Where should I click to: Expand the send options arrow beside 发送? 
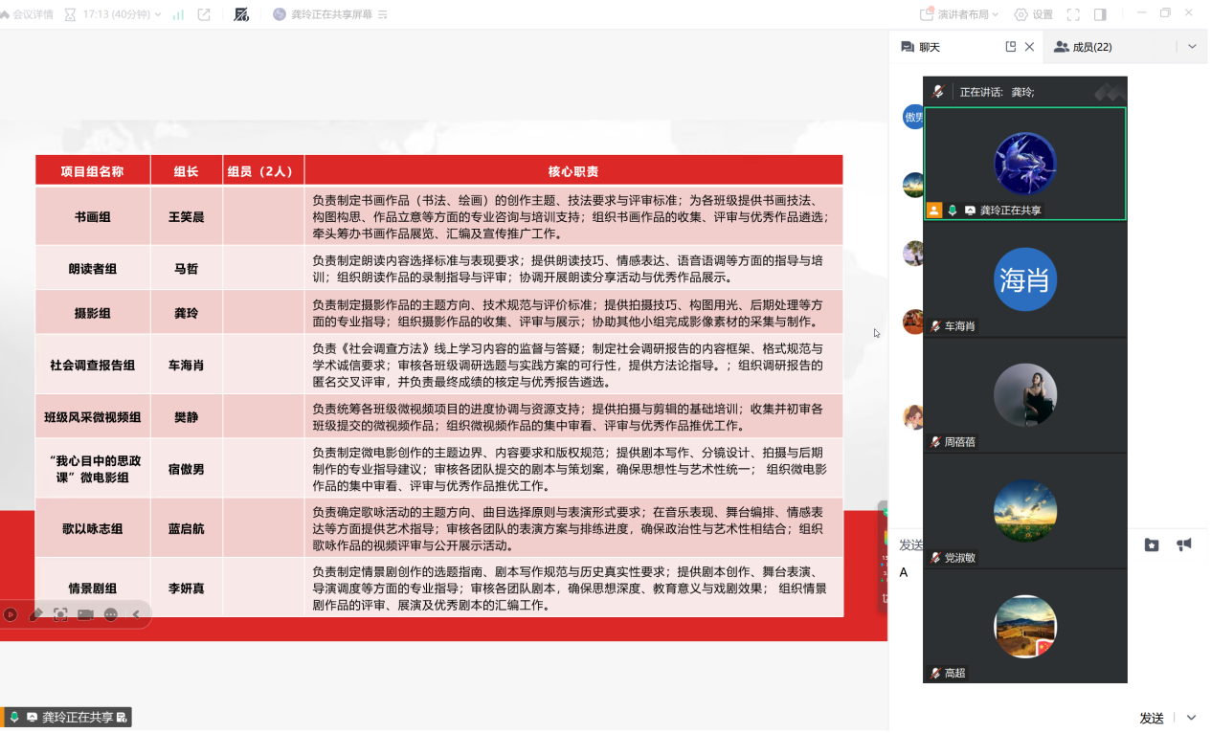[1191, 718]
